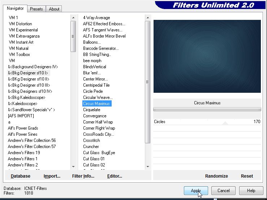This screenshot has width=267, height=200.
Task: Click up arrow of filter list scrollbar
Action: point(148,18)
